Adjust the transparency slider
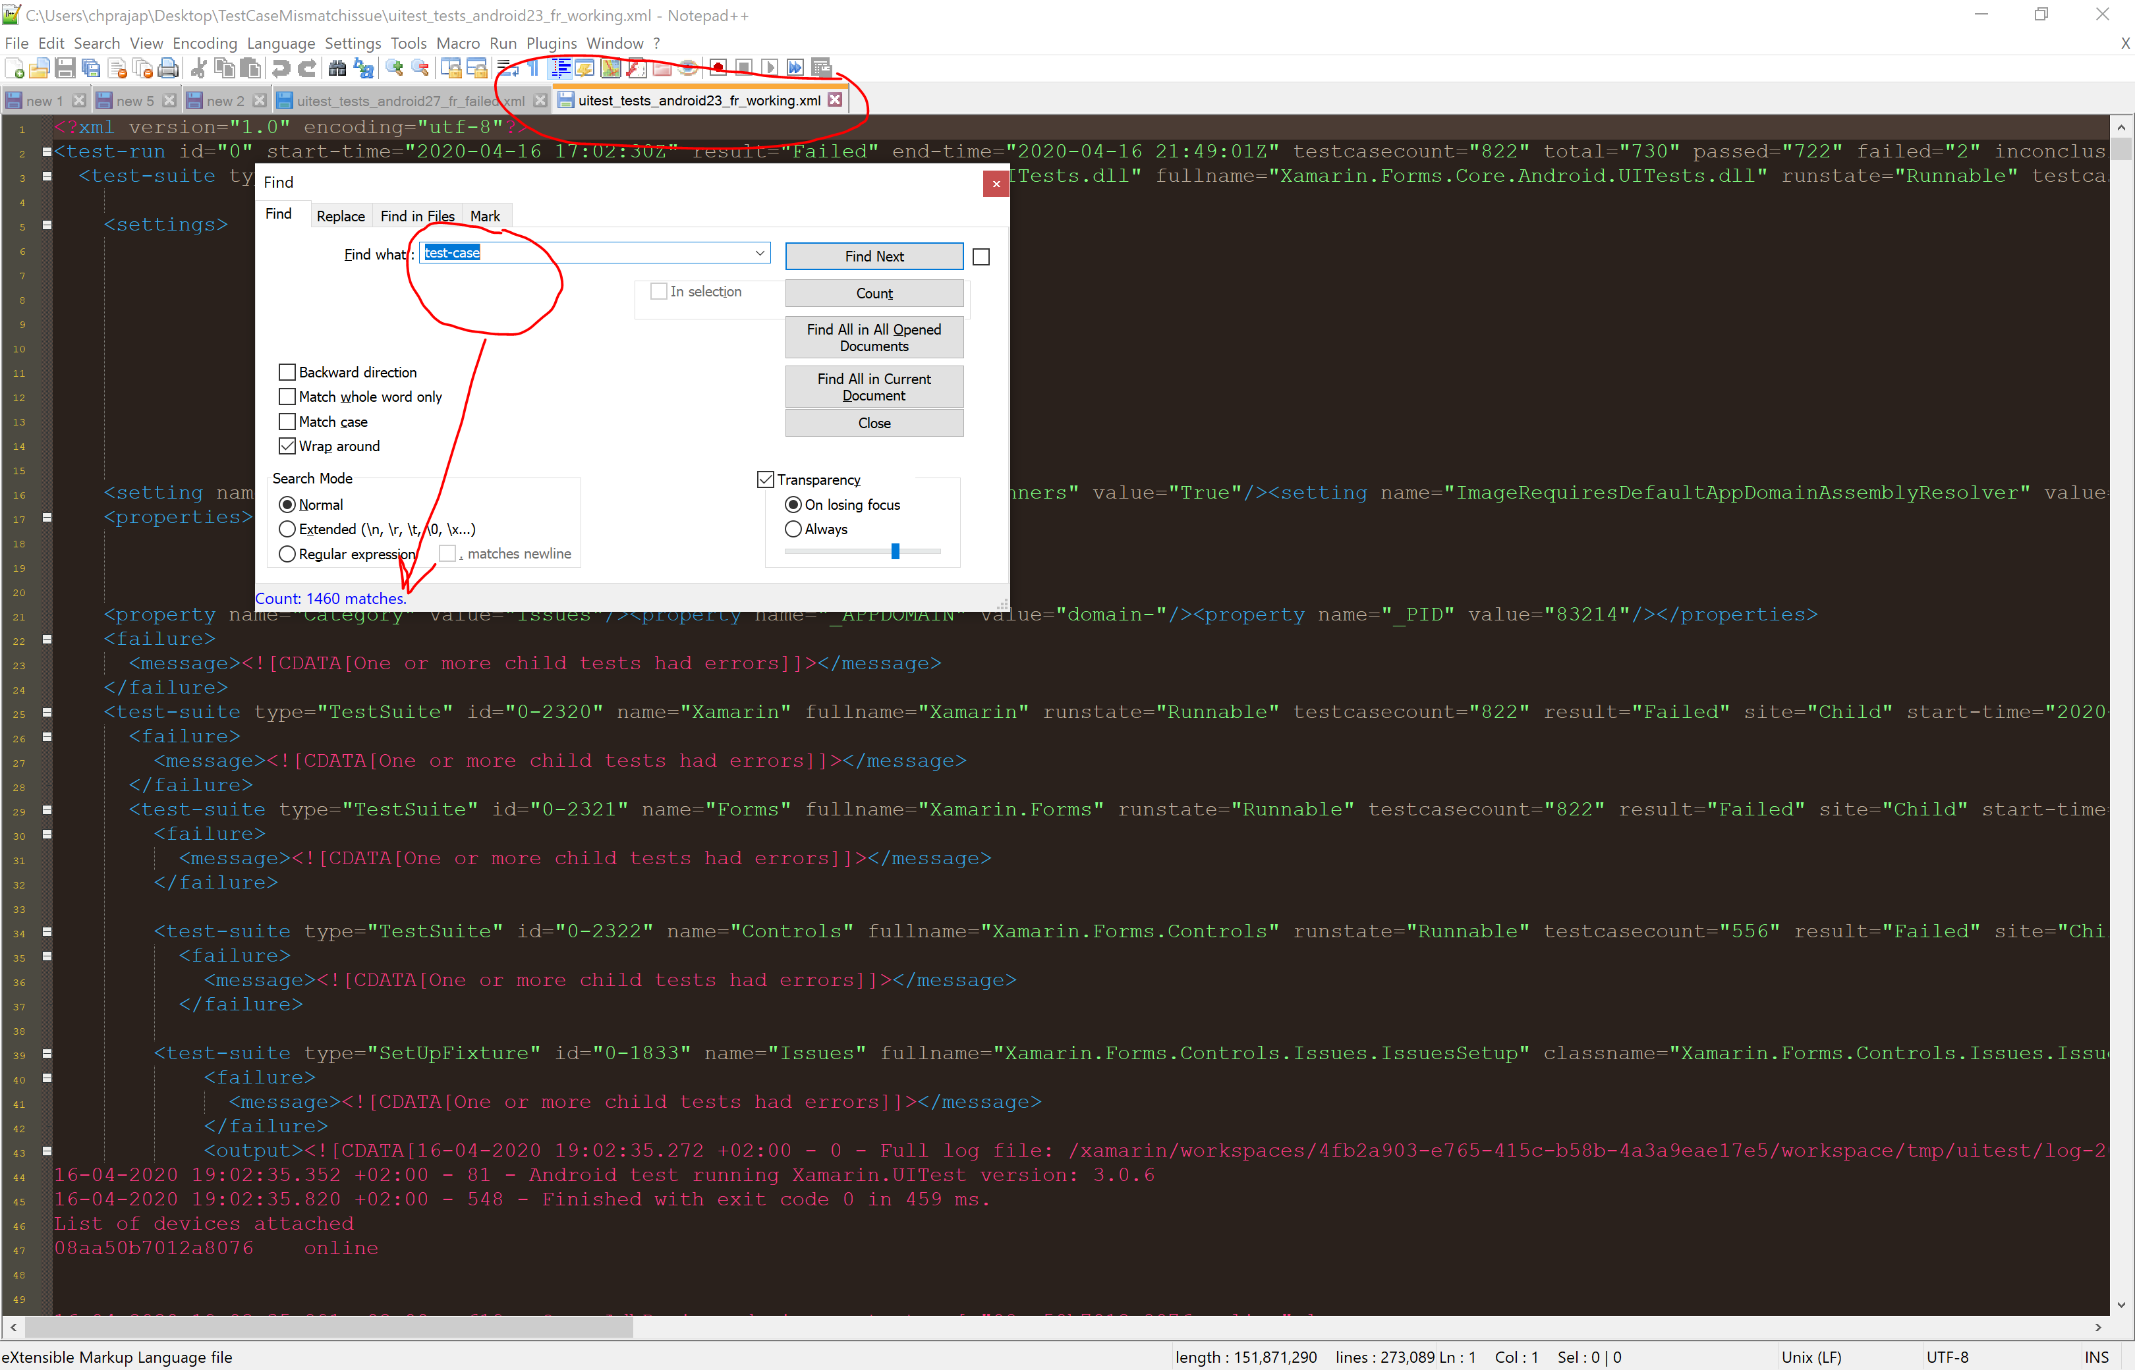 896,551
